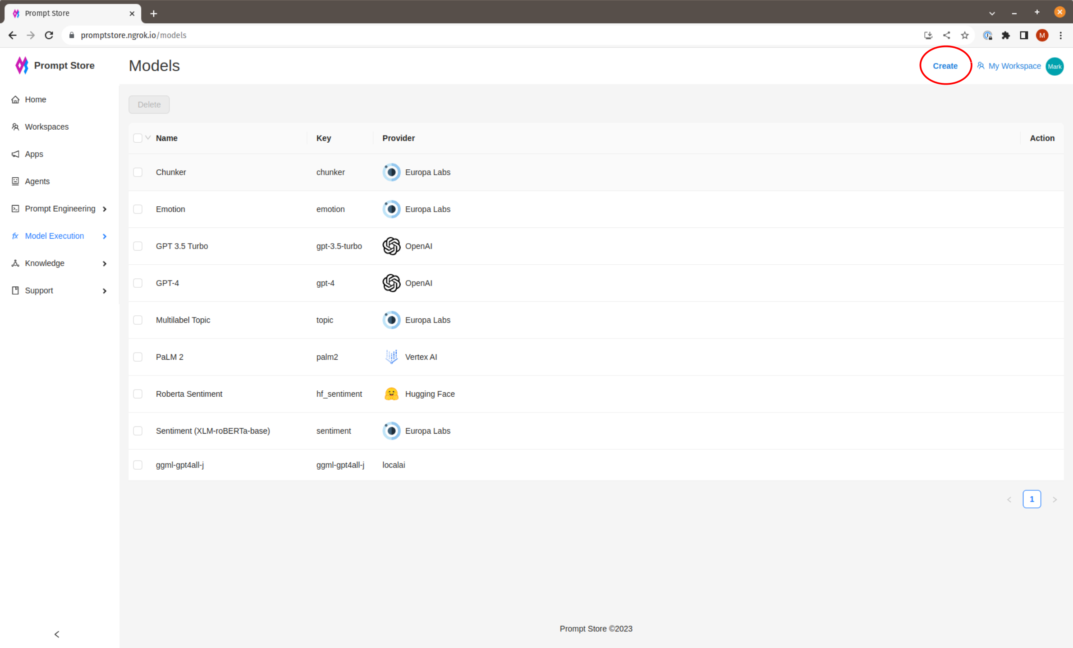Viewport: 1073px width, 648px height.
Task: Click the Vertex AI logo in PaLM 2 row
Action: [391, 357]
